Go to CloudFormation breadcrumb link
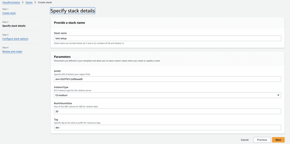The width and height of the screenshot is (290, 144). (11, 3)
